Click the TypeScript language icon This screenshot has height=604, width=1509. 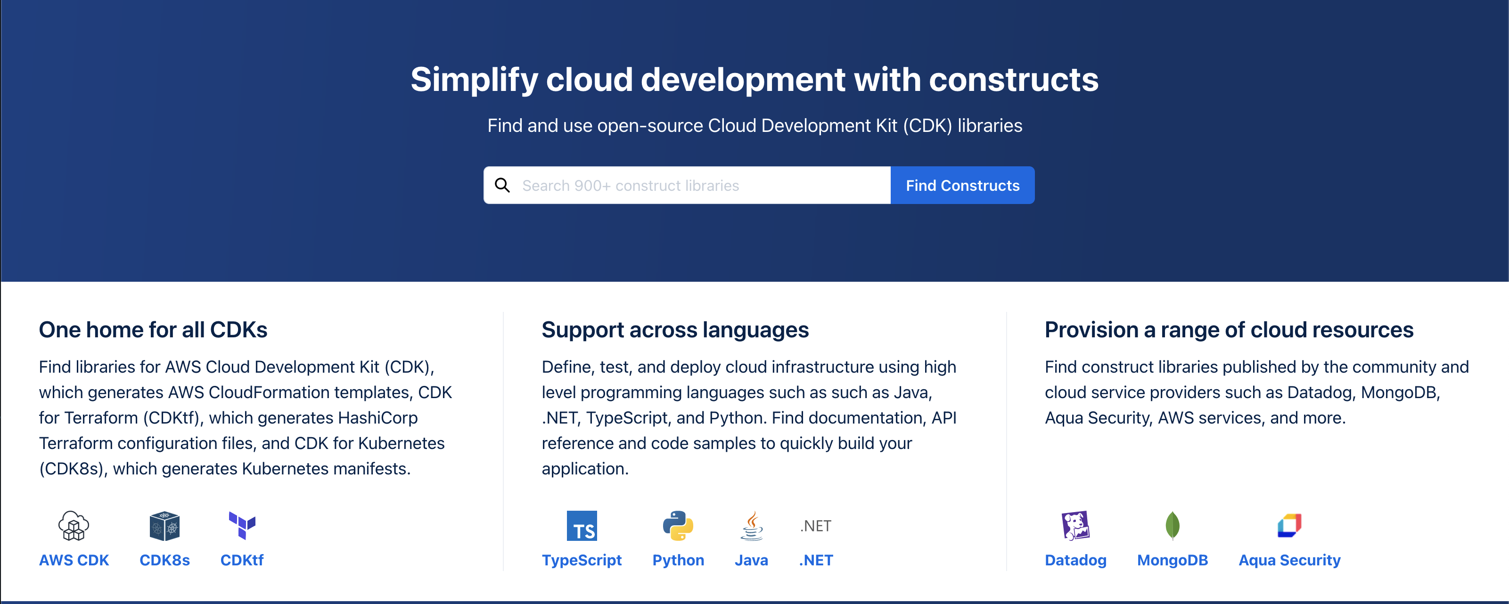(x=582, y=526)
